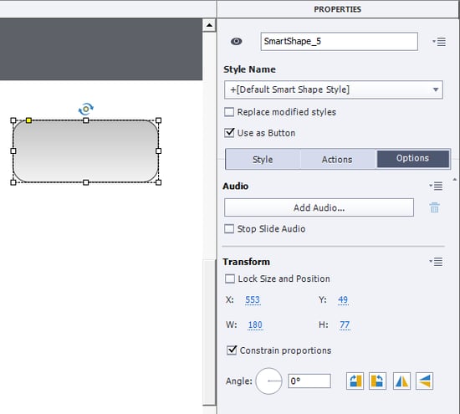460x414 pixels.
Task: Open the Style Name dropdown
Action: pyautogui.click(x=334, y=89)
